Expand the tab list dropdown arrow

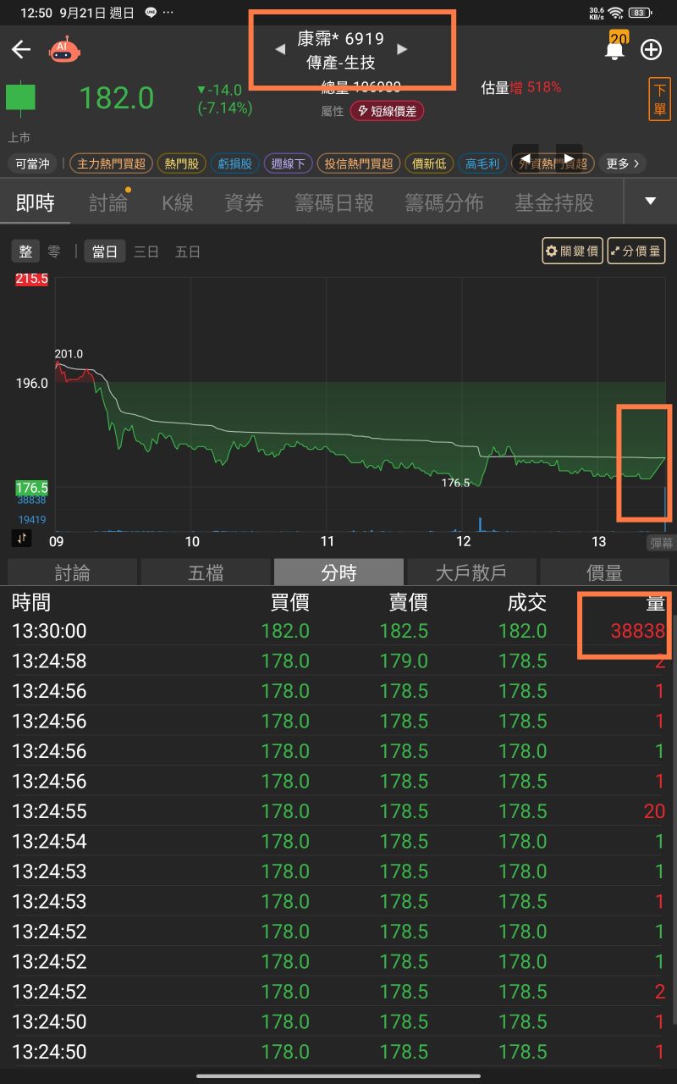pyautogui.click(x=650, y=202)
